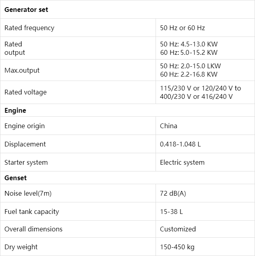Select the Noise level(7m) label
Viewport: 255px width, 256px height.
(28, 193)
